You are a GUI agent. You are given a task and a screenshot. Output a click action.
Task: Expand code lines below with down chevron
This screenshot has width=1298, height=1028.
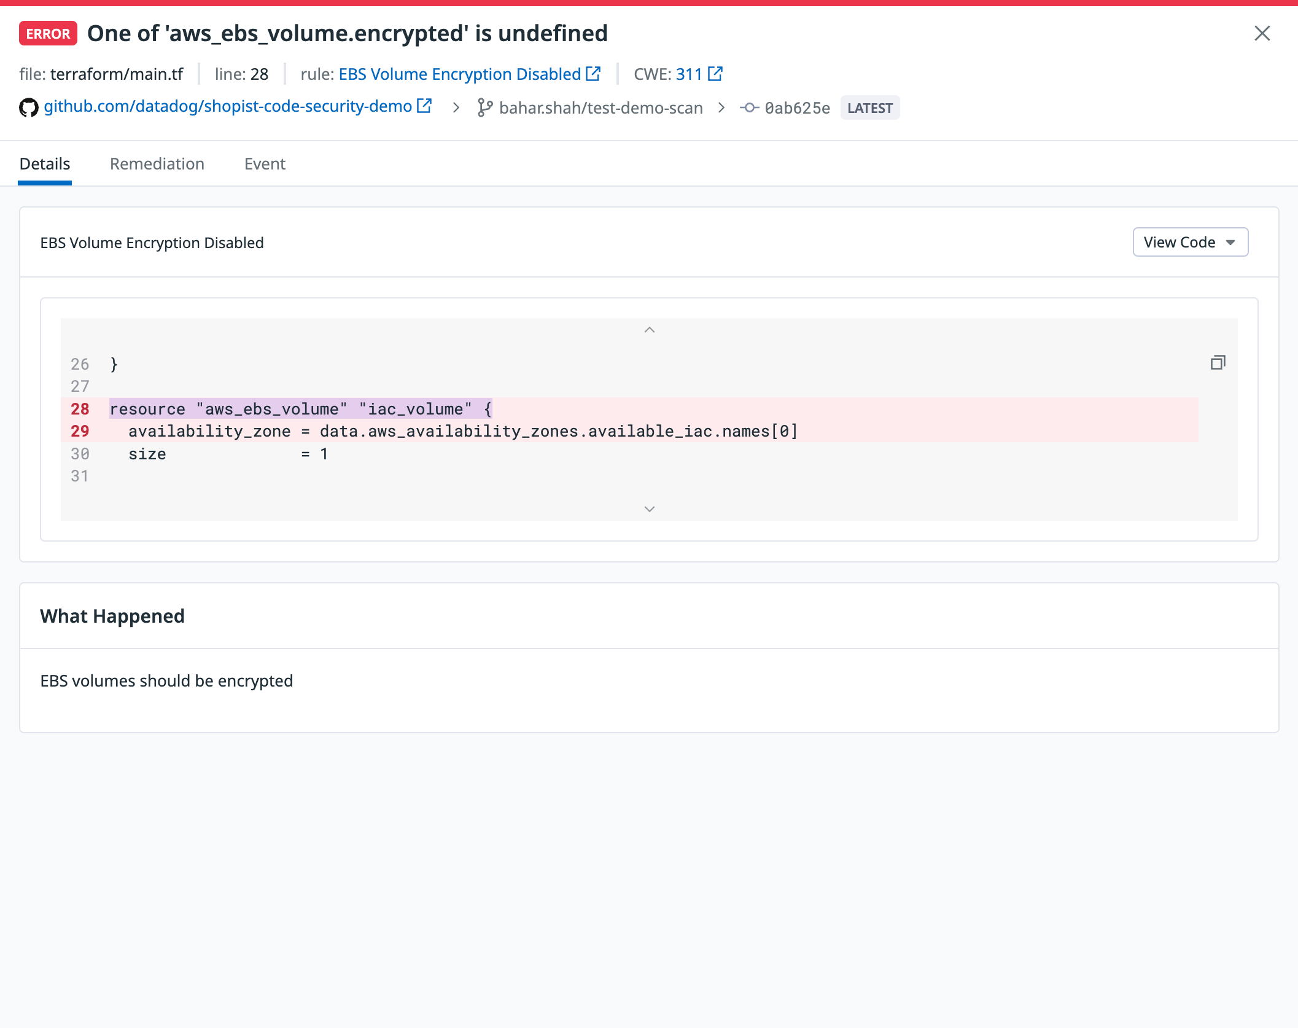[x=649, y=509]
